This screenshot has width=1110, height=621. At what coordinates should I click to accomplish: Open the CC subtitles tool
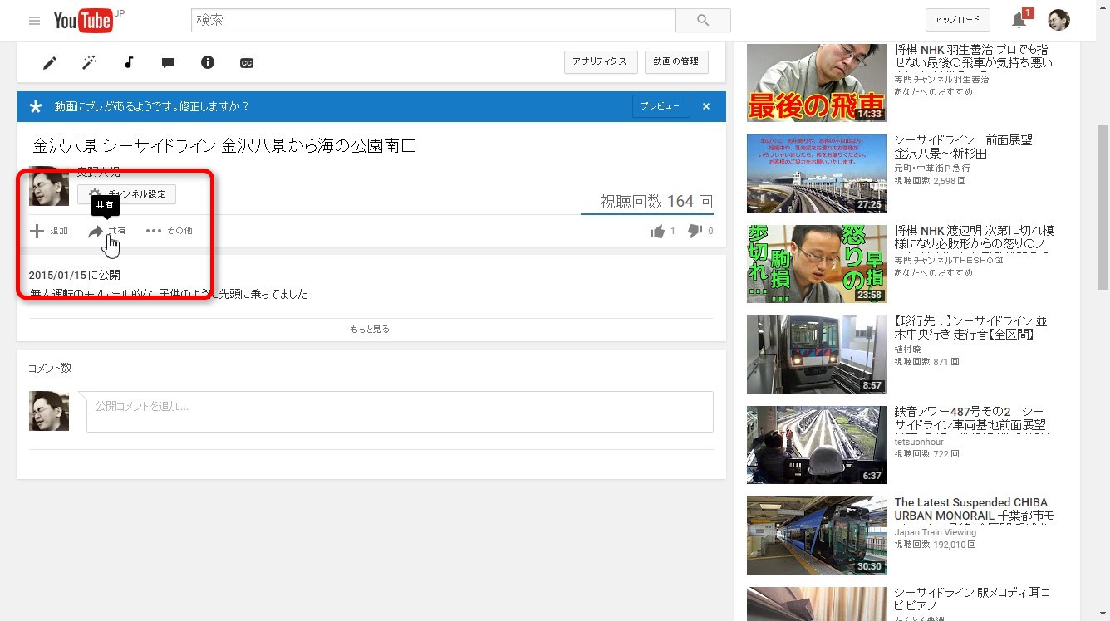tap(247, 62)
